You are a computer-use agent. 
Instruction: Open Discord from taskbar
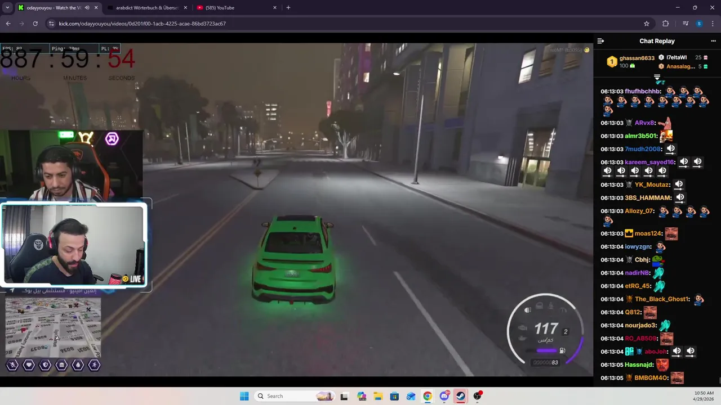pos(444,396)
